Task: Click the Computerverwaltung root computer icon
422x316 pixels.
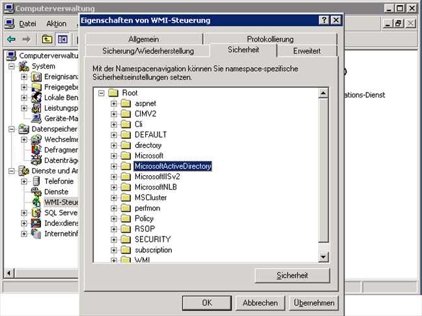Action: 11,56
